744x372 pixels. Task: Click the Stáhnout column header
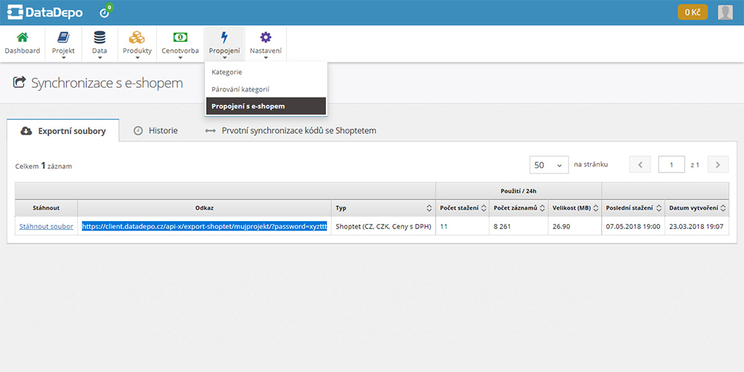[x=46, y=208]
